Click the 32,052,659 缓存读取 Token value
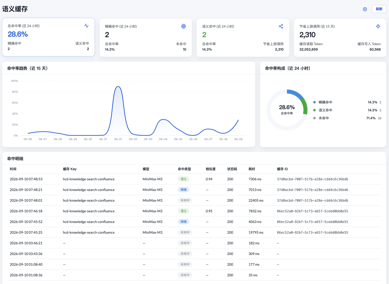The width and height of the screenshot is (389, 284). point(309,50)
